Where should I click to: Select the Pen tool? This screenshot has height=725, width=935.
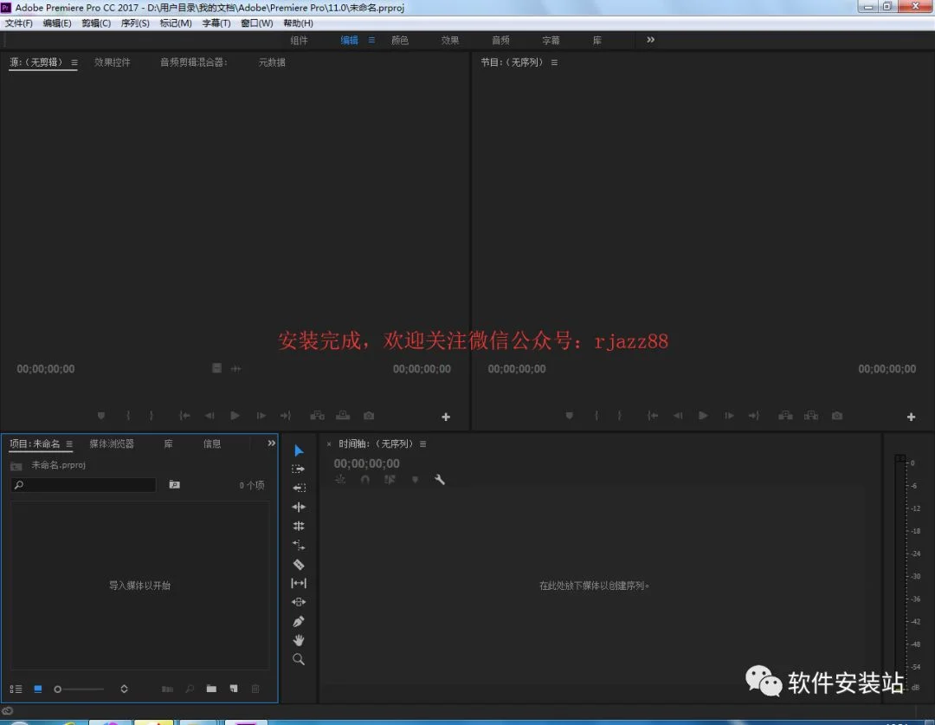[299, 621]
